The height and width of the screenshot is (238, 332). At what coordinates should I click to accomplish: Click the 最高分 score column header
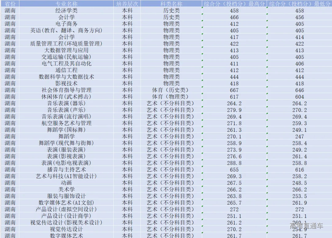[234, 4]
